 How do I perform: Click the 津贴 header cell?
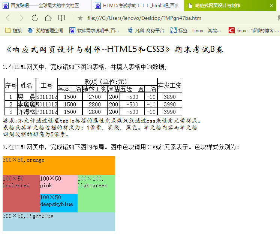tap(114, 89)
